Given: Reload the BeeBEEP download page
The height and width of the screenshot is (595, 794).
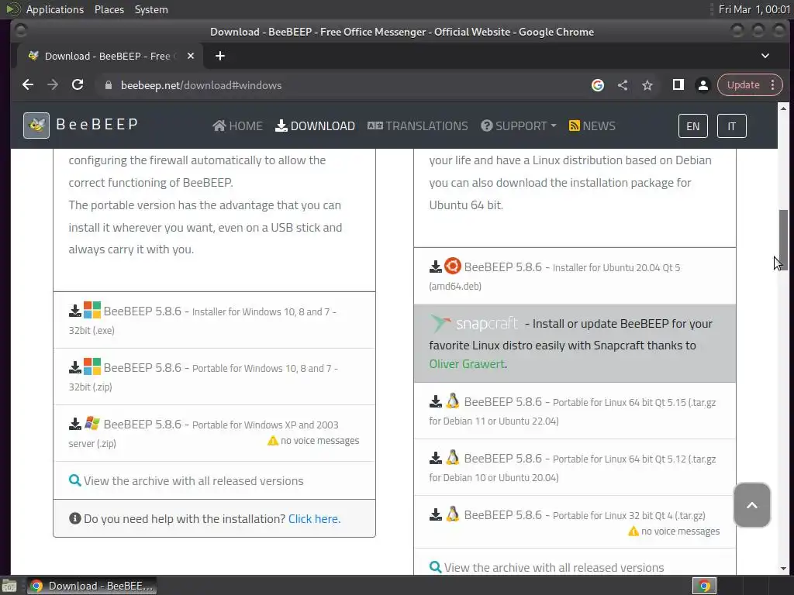Looking at the screenshot, I should pos(78,85).
